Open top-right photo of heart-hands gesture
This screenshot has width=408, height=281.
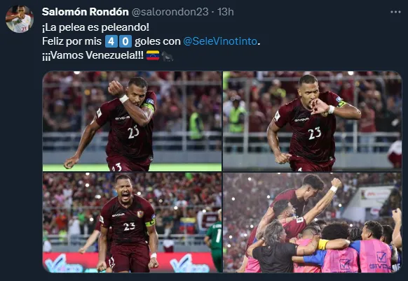coord(312,121)
